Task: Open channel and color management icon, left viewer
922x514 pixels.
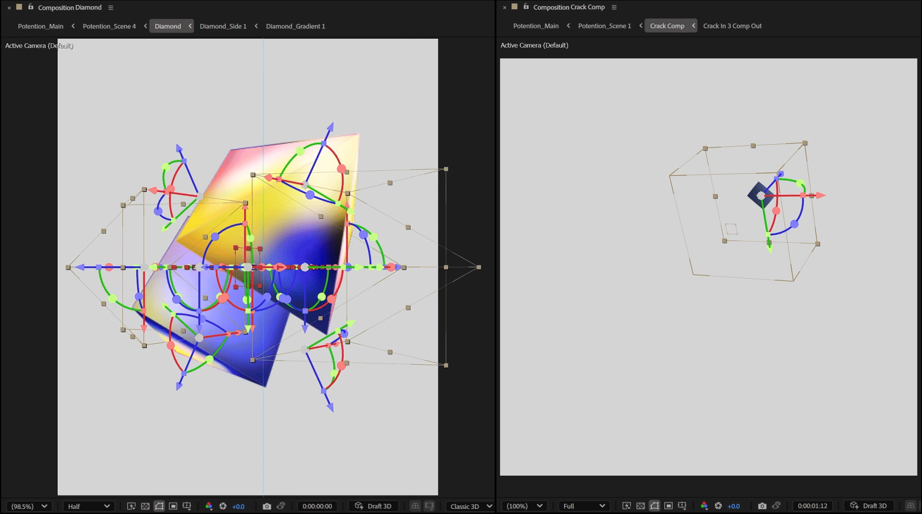Action: [209, 506]
